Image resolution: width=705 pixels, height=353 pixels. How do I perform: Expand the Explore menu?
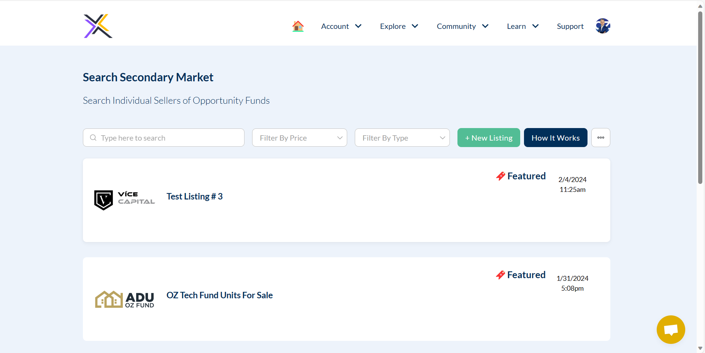[399, 26]
